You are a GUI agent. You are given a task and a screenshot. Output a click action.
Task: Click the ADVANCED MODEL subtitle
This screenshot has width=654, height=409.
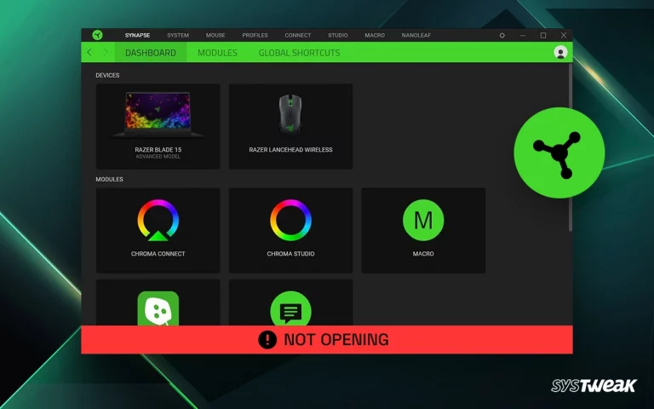click(158, 157)
